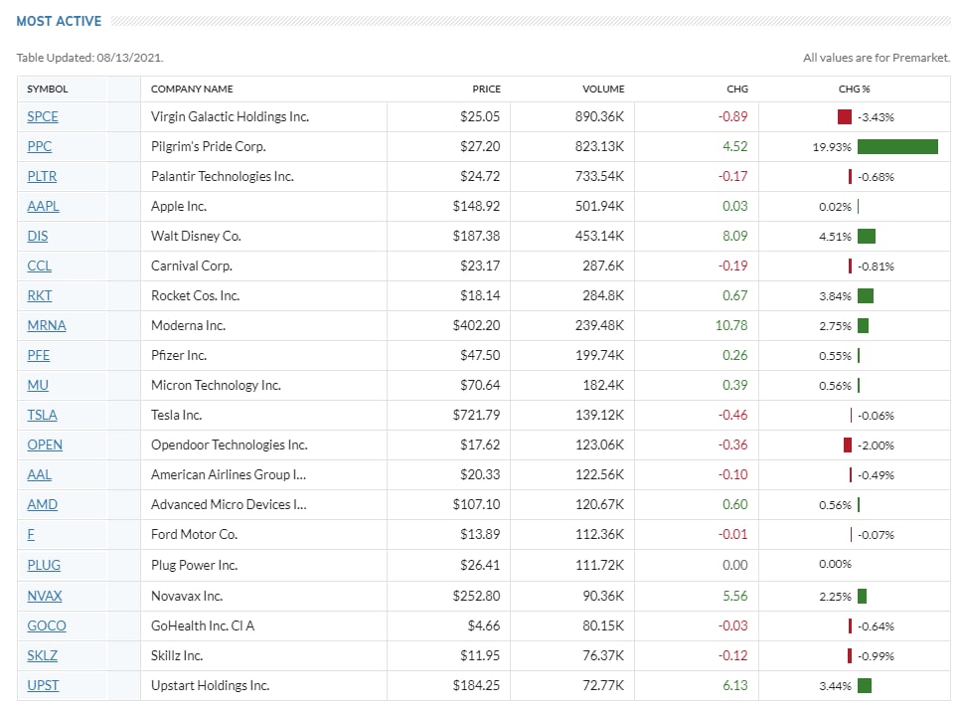962x713 pixels.
Task: Open the MRNA ticker link
Action: coord(47,325)
